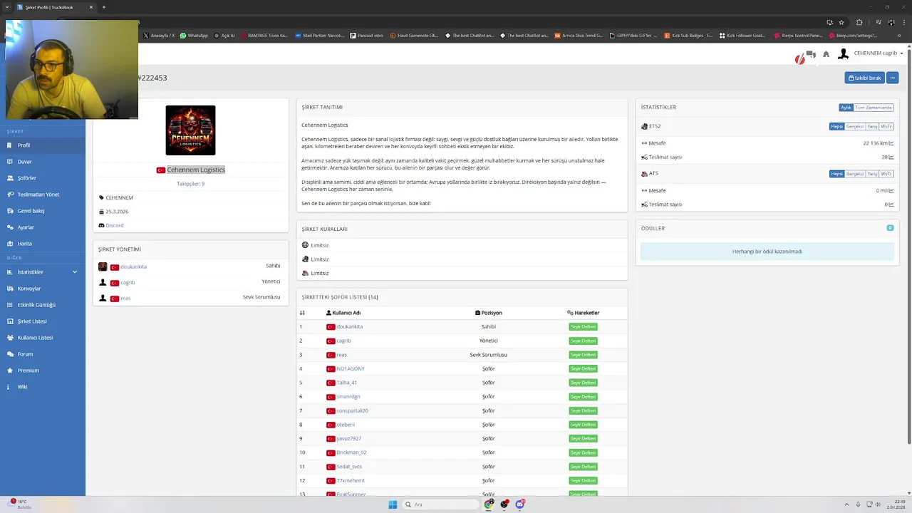Click the Takipçiler: 9 followers text
The image size is (912, 513).
tap(190, 184)
